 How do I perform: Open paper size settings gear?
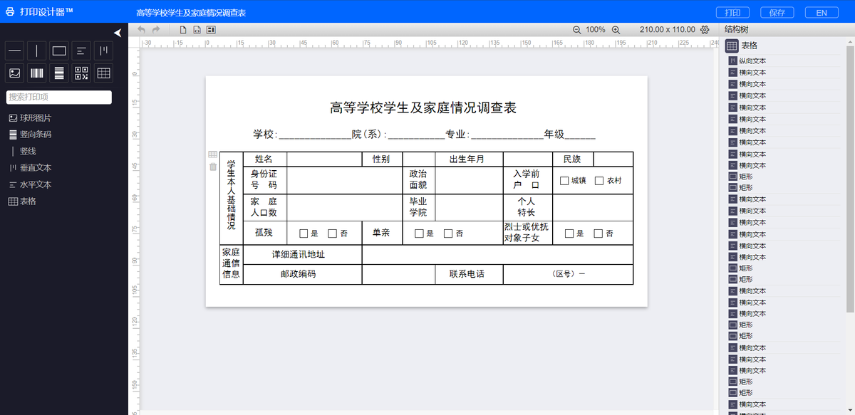(x=705, y=30)
